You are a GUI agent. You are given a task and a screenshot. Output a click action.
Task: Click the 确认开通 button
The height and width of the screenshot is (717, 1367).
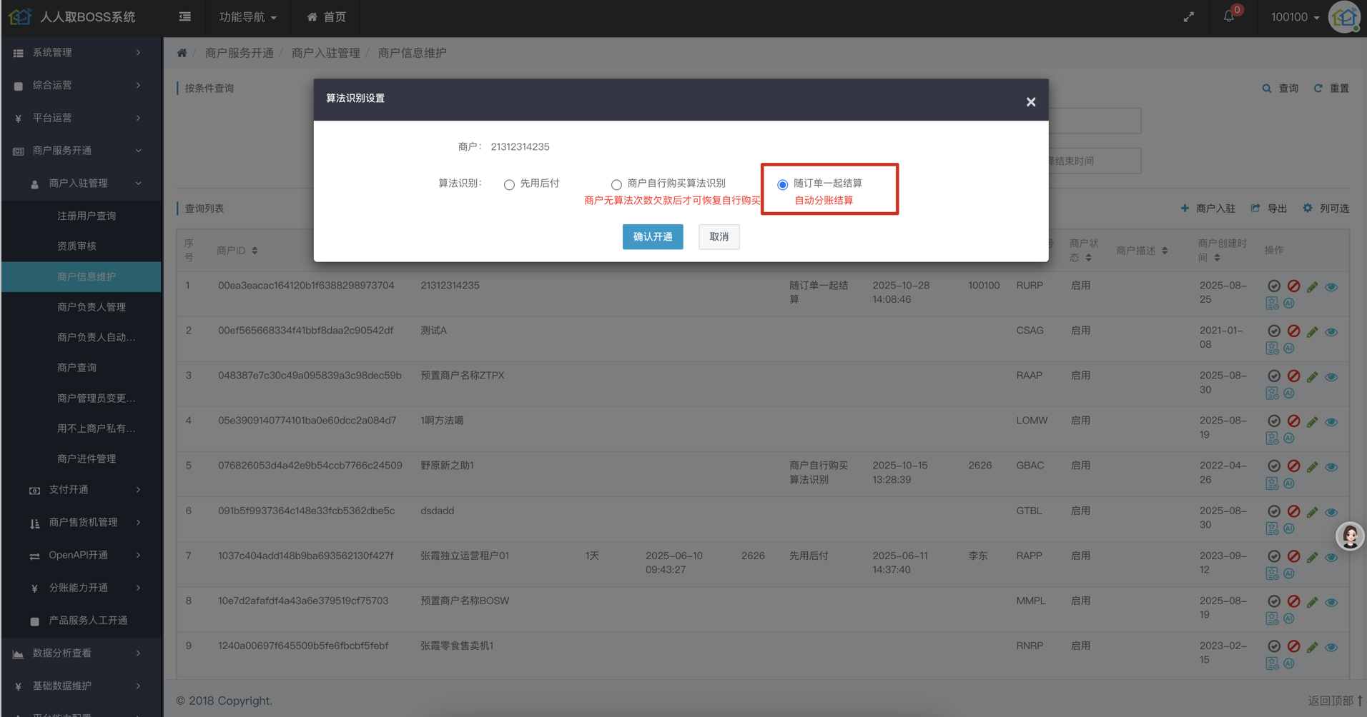[x=652, y=237]
